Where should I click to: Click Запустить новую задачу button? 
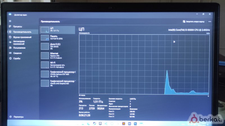pos(193,22)
